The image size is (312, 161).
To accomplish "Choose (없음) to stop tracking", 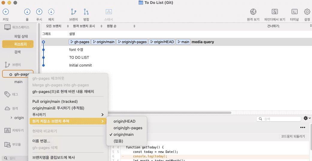I will [118, 141].
